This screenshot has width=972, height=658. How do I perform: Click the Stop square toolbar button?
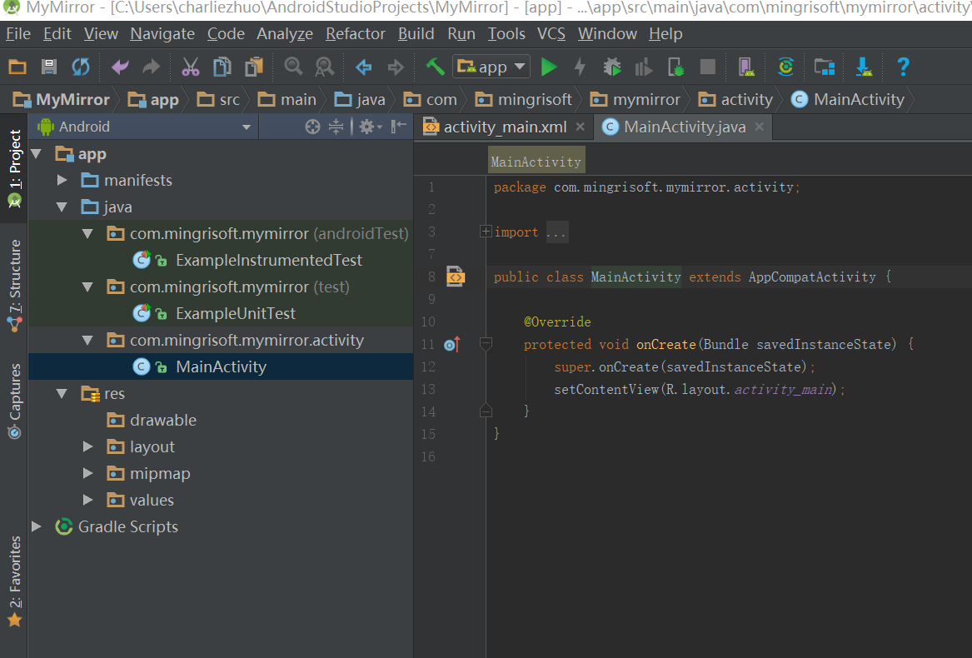pos(707,67)
